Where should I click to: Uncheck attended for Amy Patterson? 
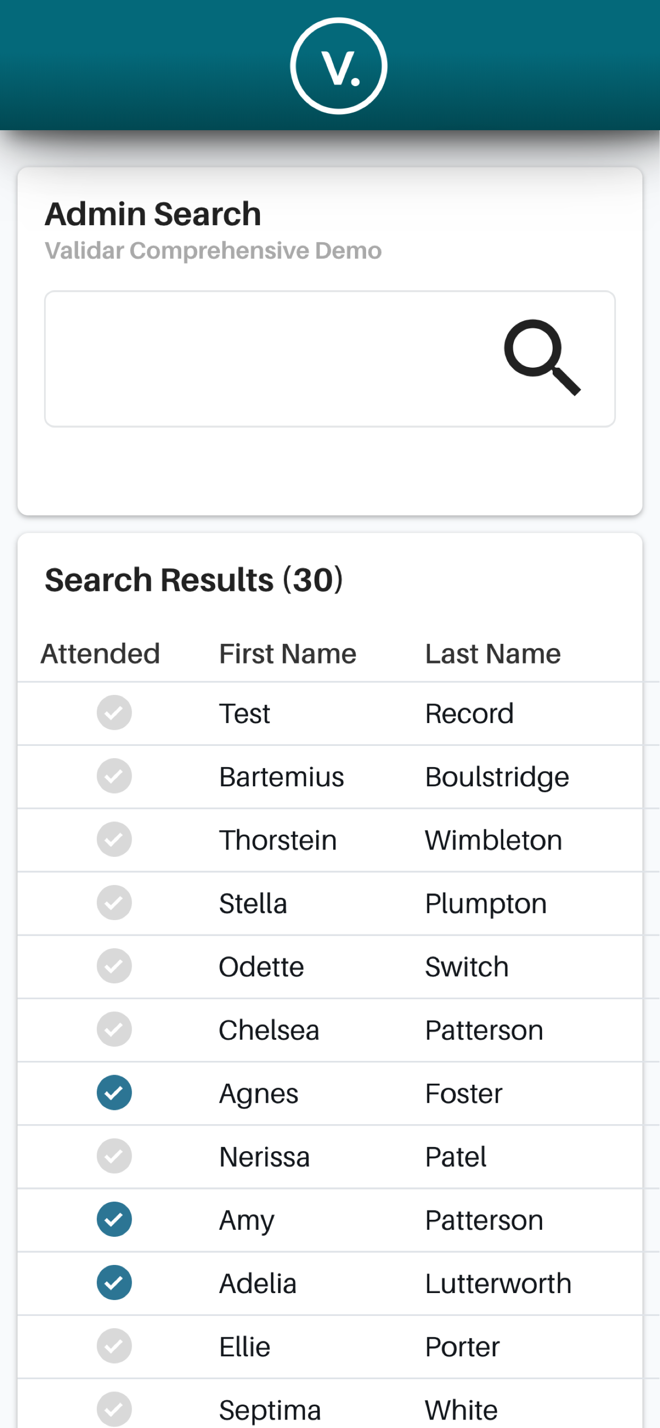pos(114,1219)
